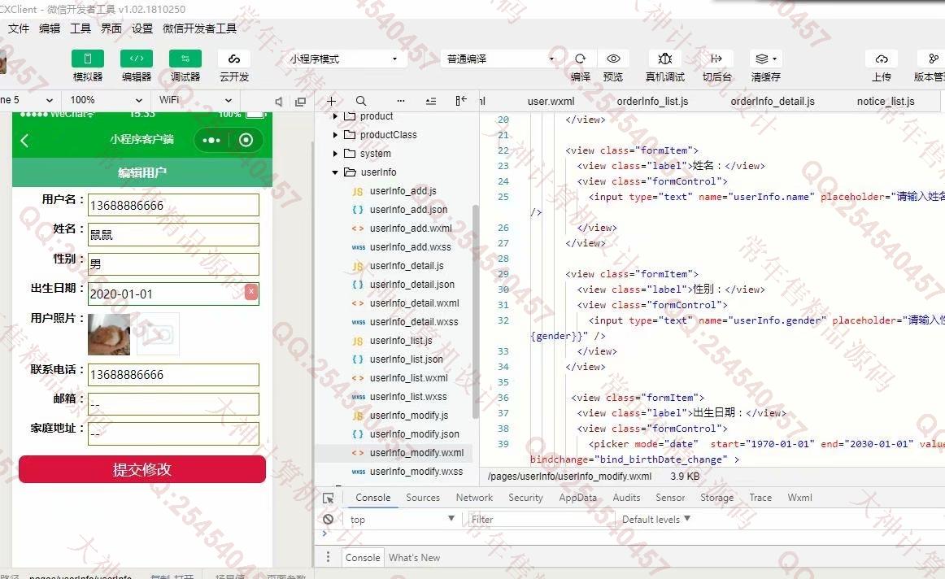This screenshot has height=579, width=945.
Task: Open the 界面 menu
Action: tap(111, 28)
